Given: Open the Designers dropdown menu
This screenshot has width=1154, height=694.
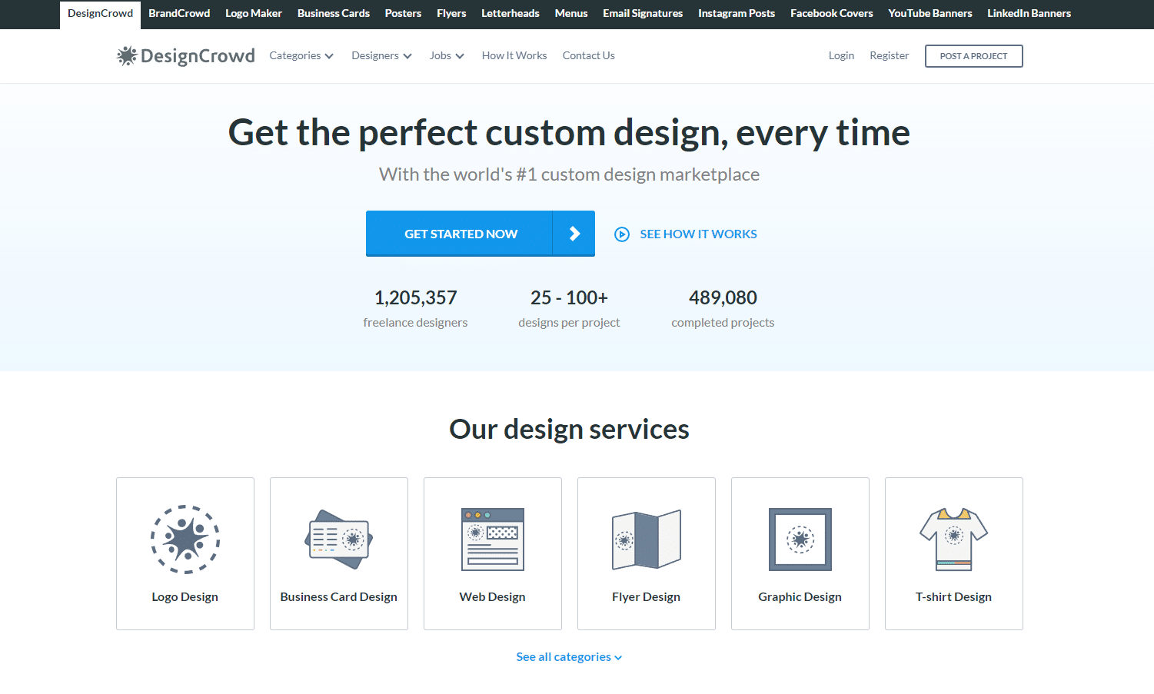Looking at the screenshot, I should pyautogui.click(x=381, y=55).
